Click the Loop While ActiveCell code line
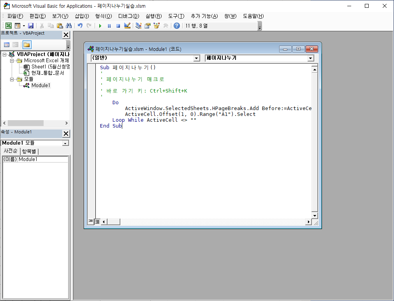Image resolution: width=394 pixels, height=301 pixels. point(154,120)
